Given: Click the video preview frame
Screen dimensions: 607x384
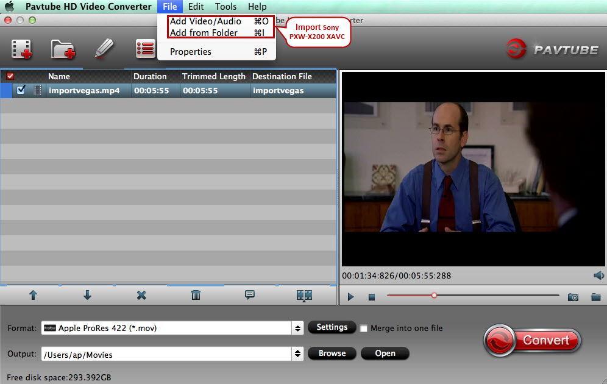Looking at the screenshot, I should [473, 169].
